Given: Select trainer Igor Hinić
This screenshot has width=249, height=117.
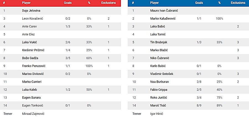Looking at the screenshot, I should [157, 114].
